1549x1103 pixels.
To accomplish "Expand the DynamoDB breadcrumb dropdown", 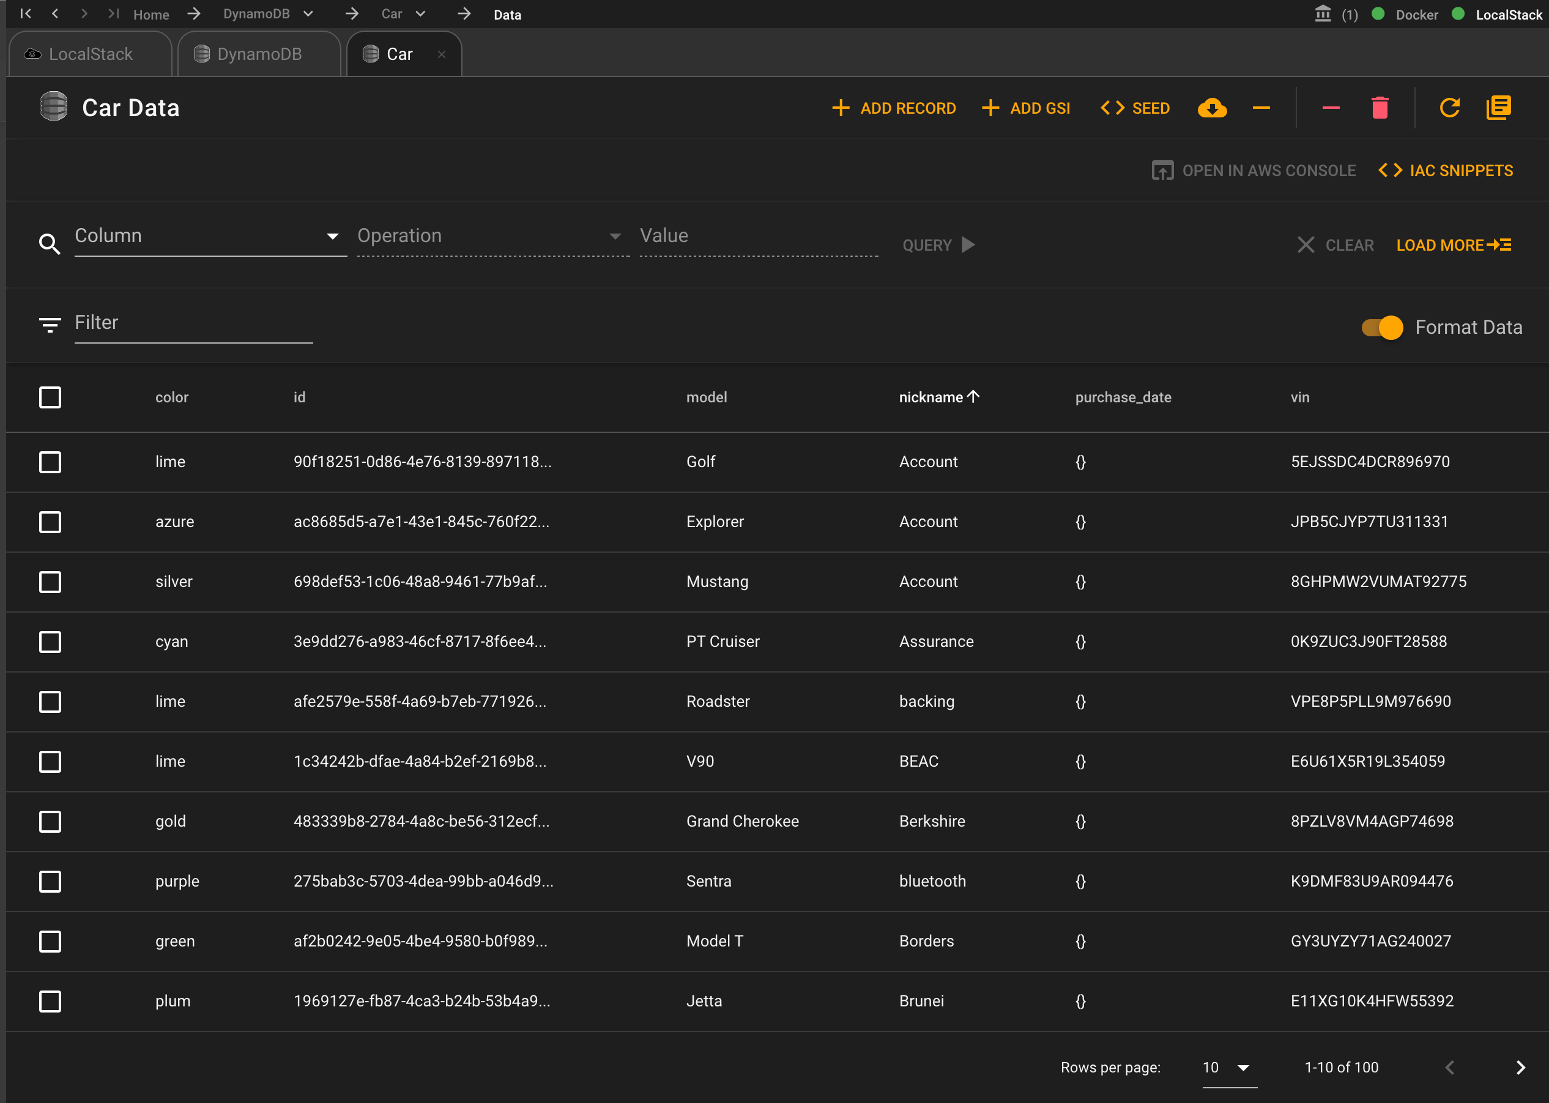I will [x=308, y=13].
